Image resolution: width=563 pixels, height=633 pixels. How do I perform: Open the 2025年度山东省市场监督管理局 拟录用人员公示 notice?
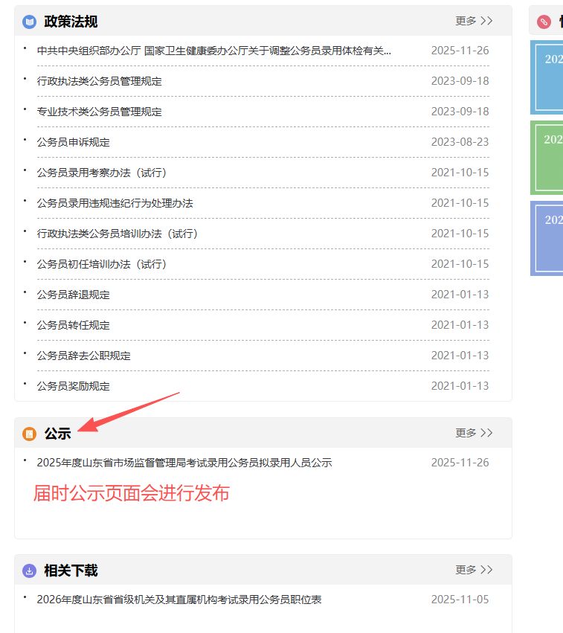[184, 463]
